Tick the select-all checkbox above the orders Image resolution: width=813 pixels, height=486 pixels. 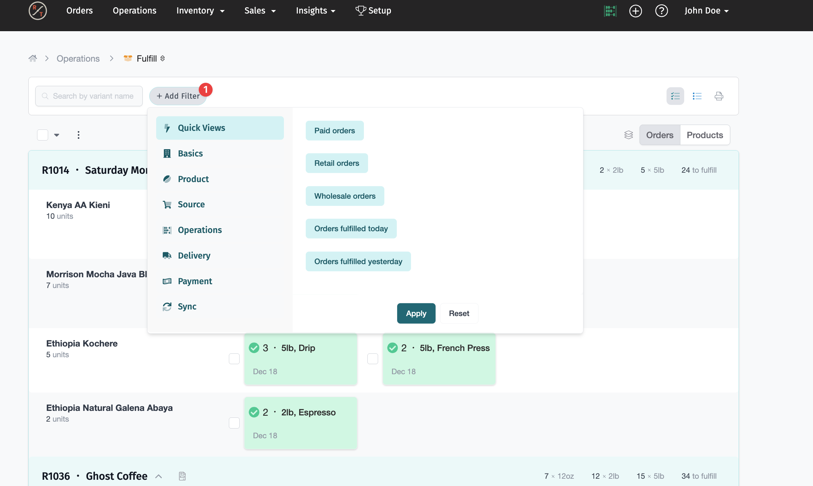click(x=43, y=135)
